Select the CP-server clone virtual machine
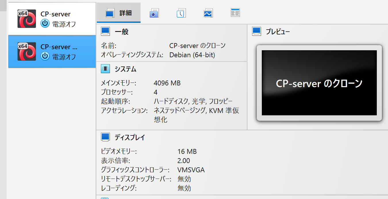This screenshot has height=199, width=388. [x=52, y=51]
